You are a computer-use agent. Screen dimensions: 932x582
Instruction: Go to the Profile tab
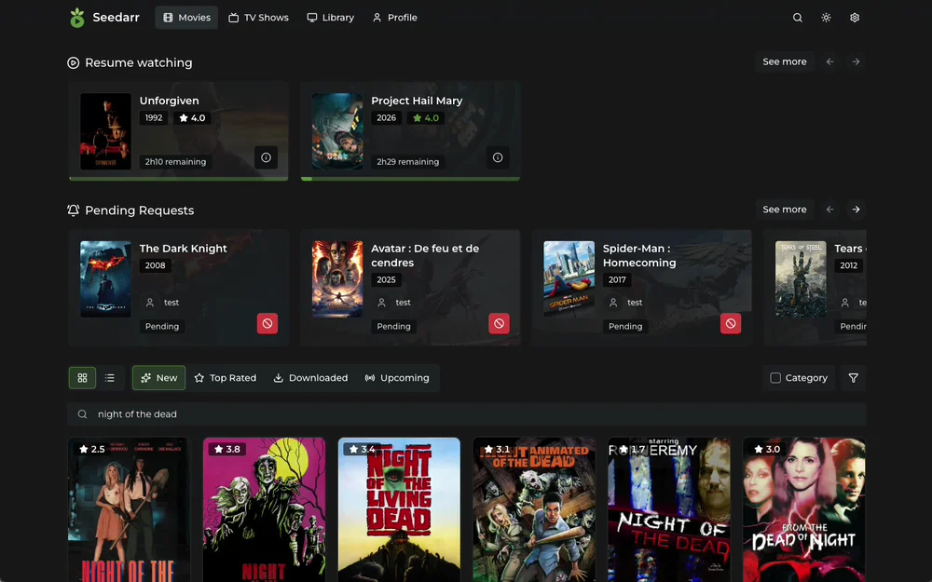394,18
